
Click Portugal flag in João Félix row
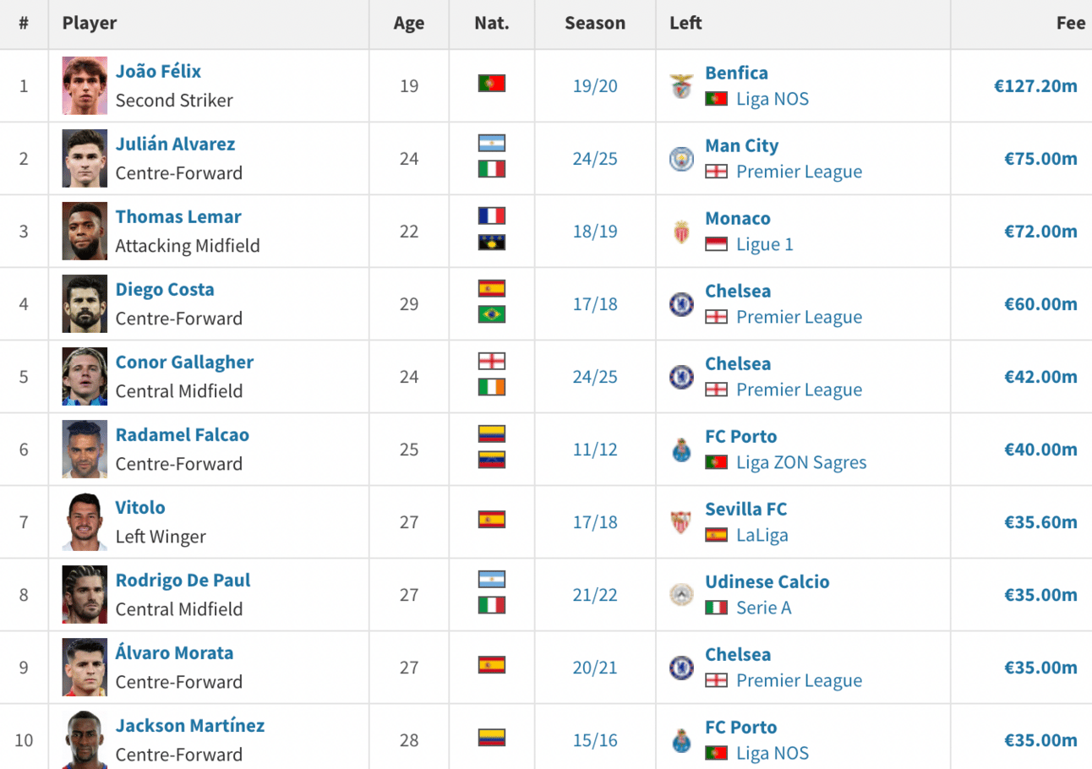click(491, 84)
